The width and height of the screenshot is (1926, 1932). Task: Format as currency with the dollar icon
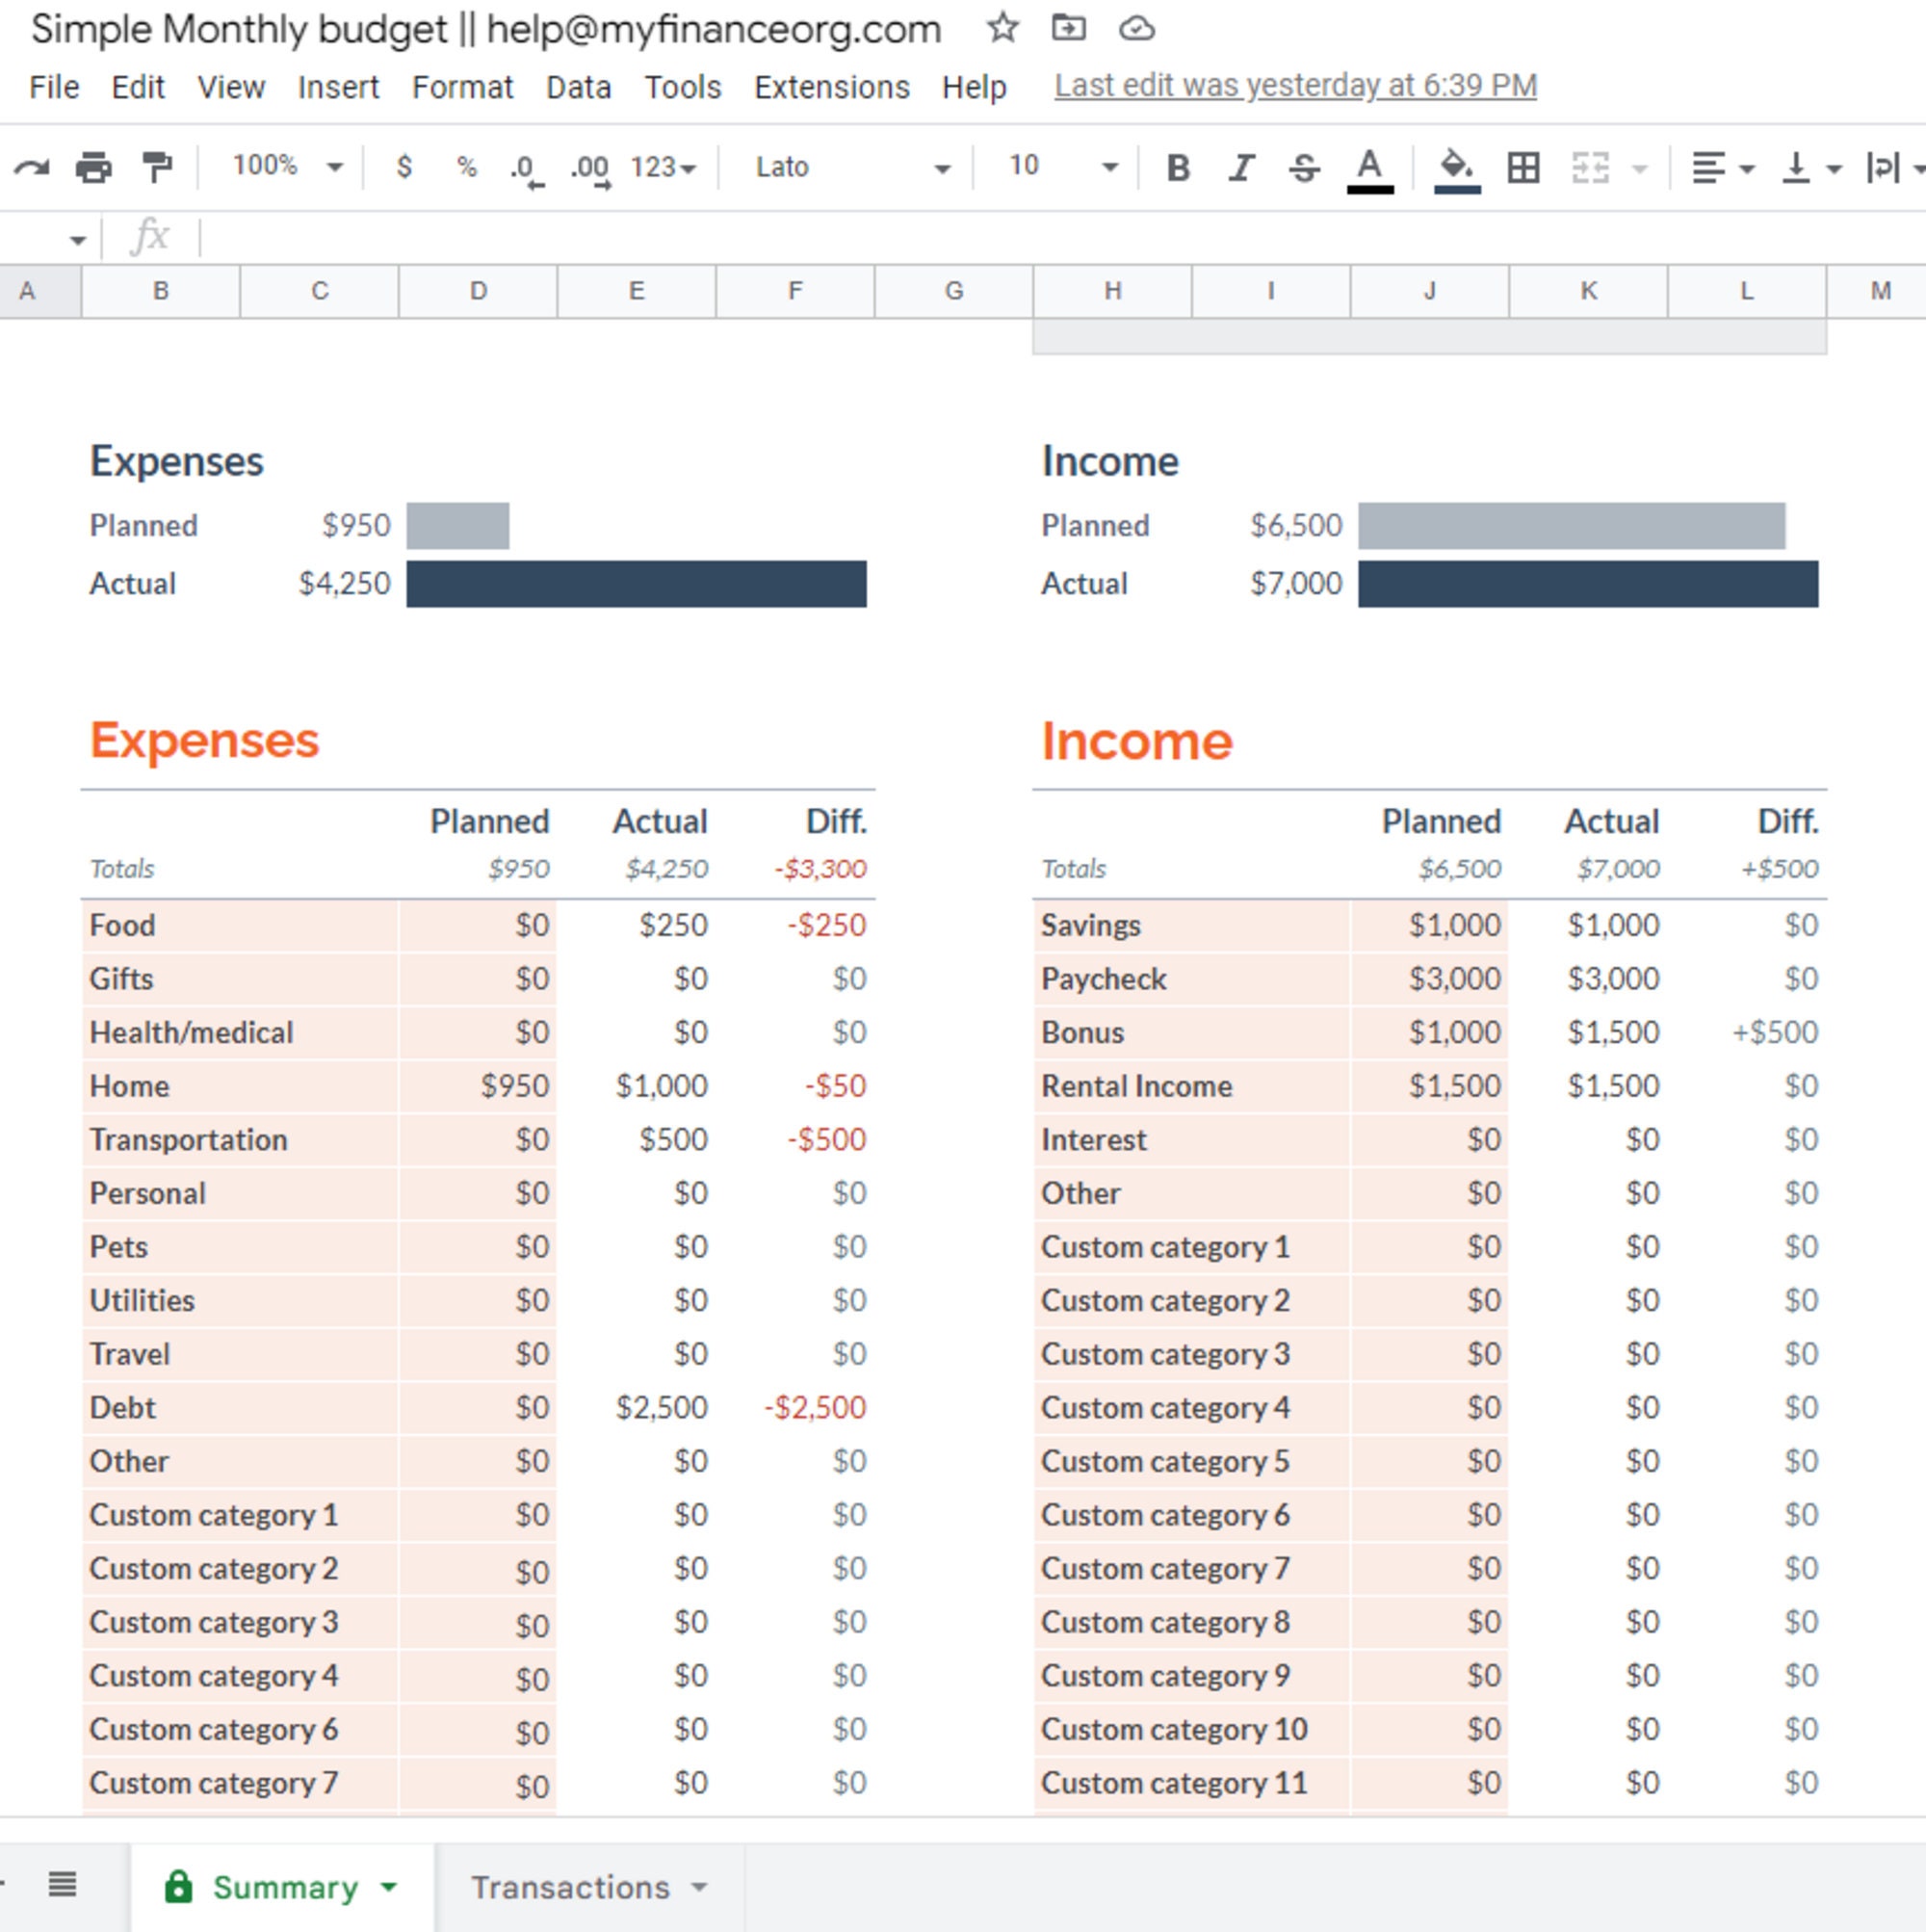[404, 167]
